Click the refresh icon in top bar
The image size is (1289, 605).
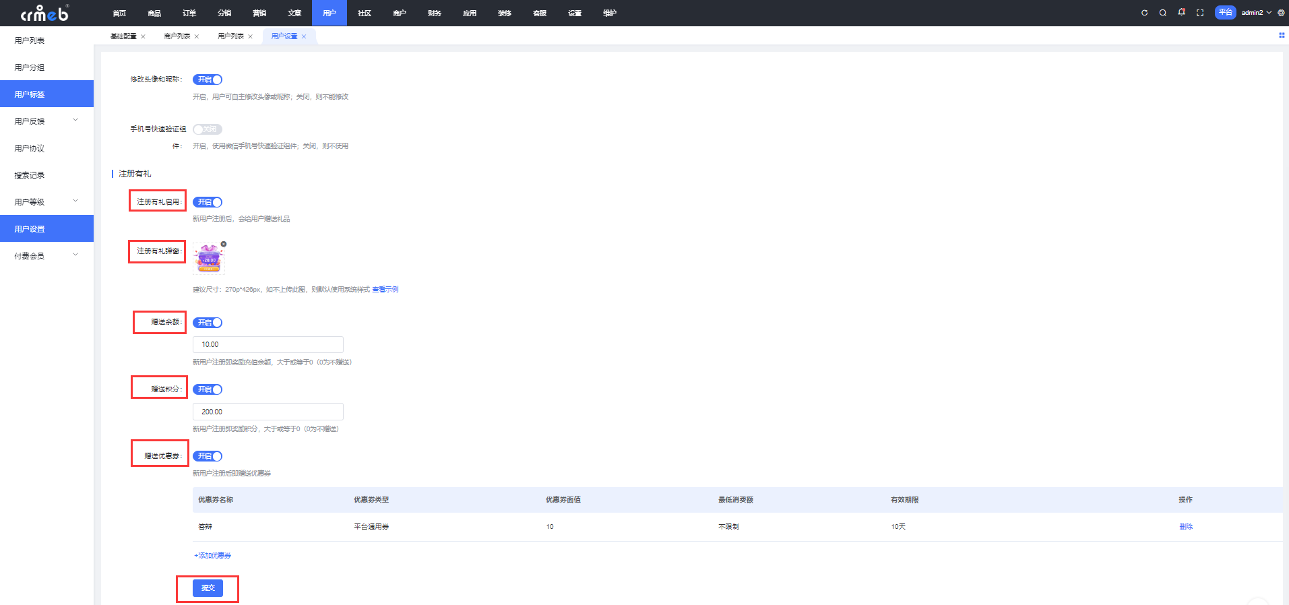click(1144, 13)
